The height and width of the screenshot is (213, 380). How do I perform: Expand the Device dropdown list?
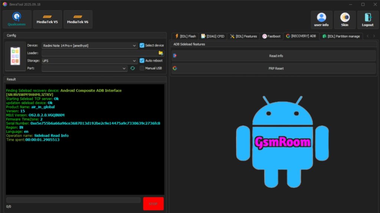[x=134, y=45]
